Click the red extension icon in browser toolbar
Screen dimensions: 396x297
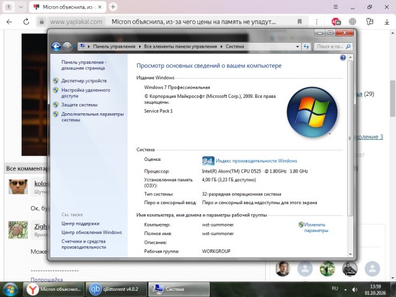pos(336,22)
